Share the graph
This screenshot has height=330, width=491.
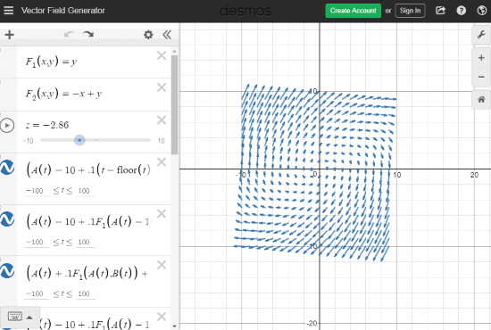440,11
